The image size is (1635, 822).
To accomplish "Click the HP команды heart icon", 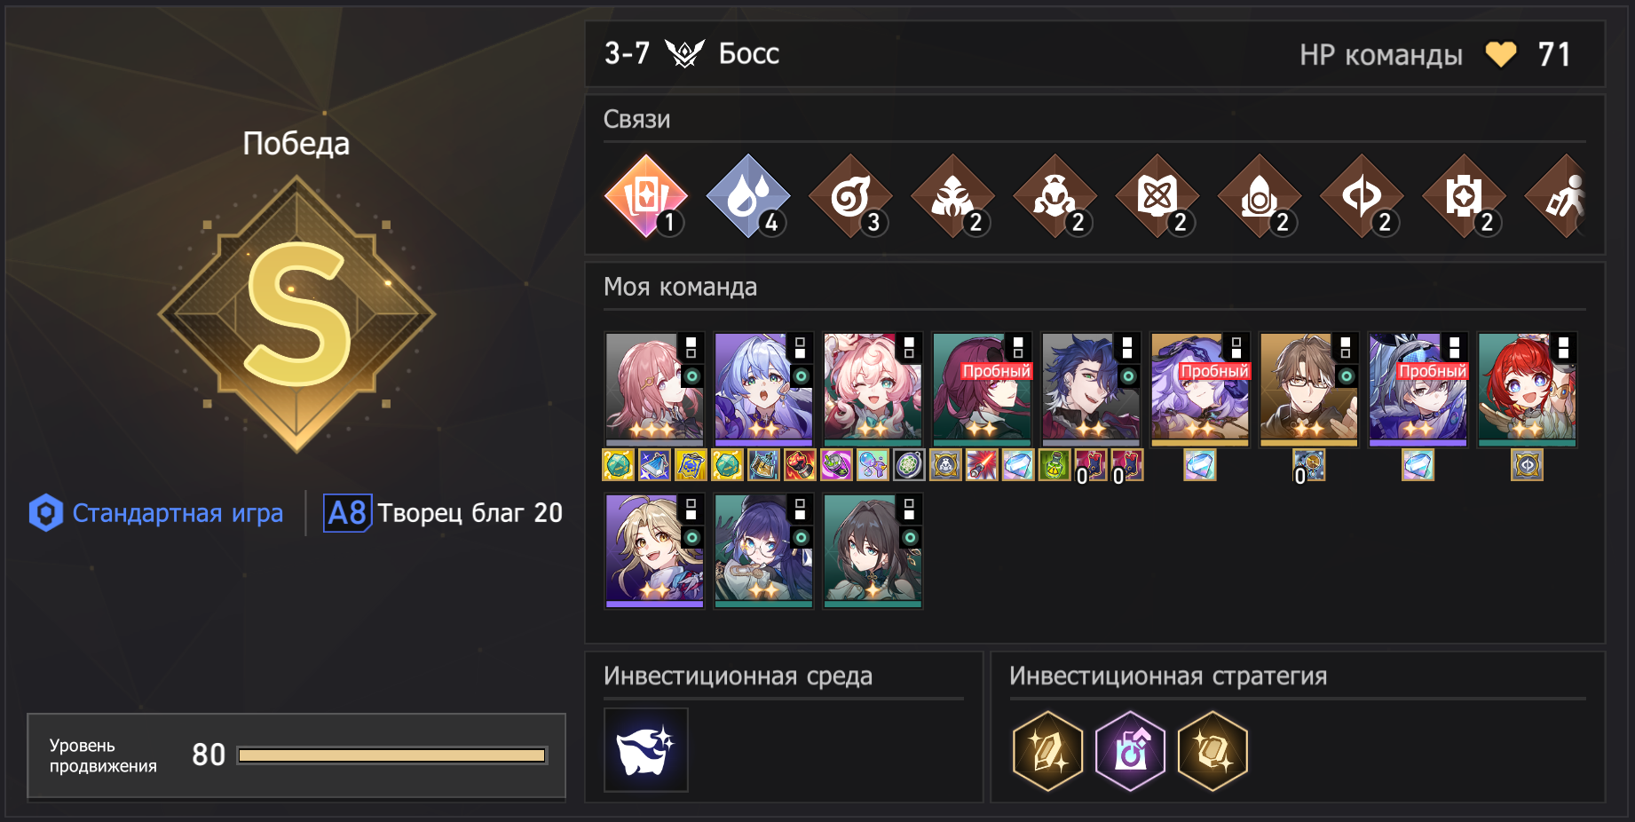I will pos(1501,55).
